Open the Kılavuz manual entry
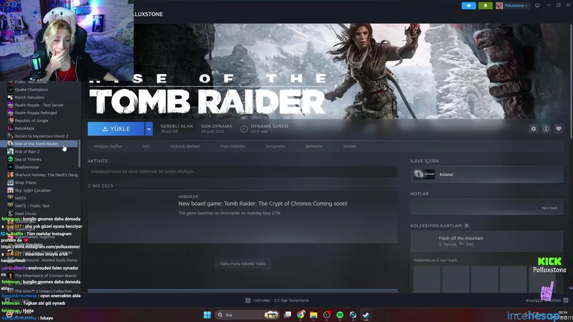 click(x=487, y=174)
